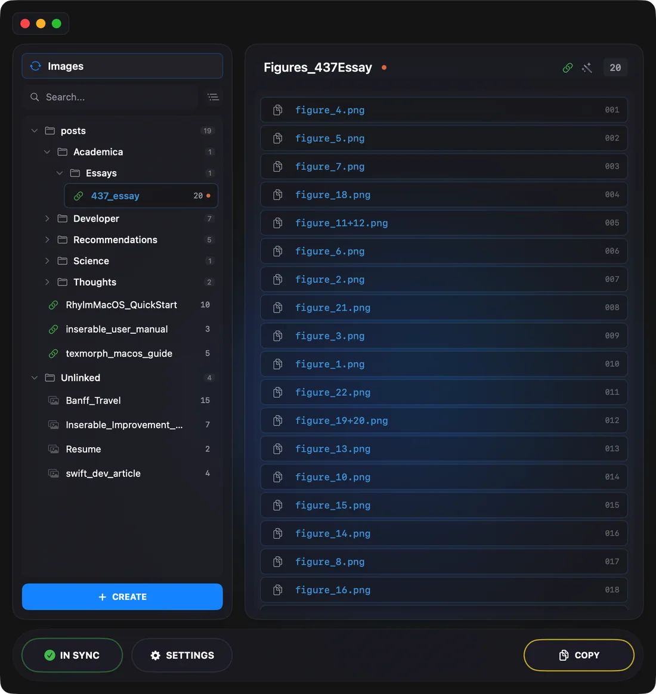
Task: Click the magic wand icon in header
Action: [x=587, y=68]
